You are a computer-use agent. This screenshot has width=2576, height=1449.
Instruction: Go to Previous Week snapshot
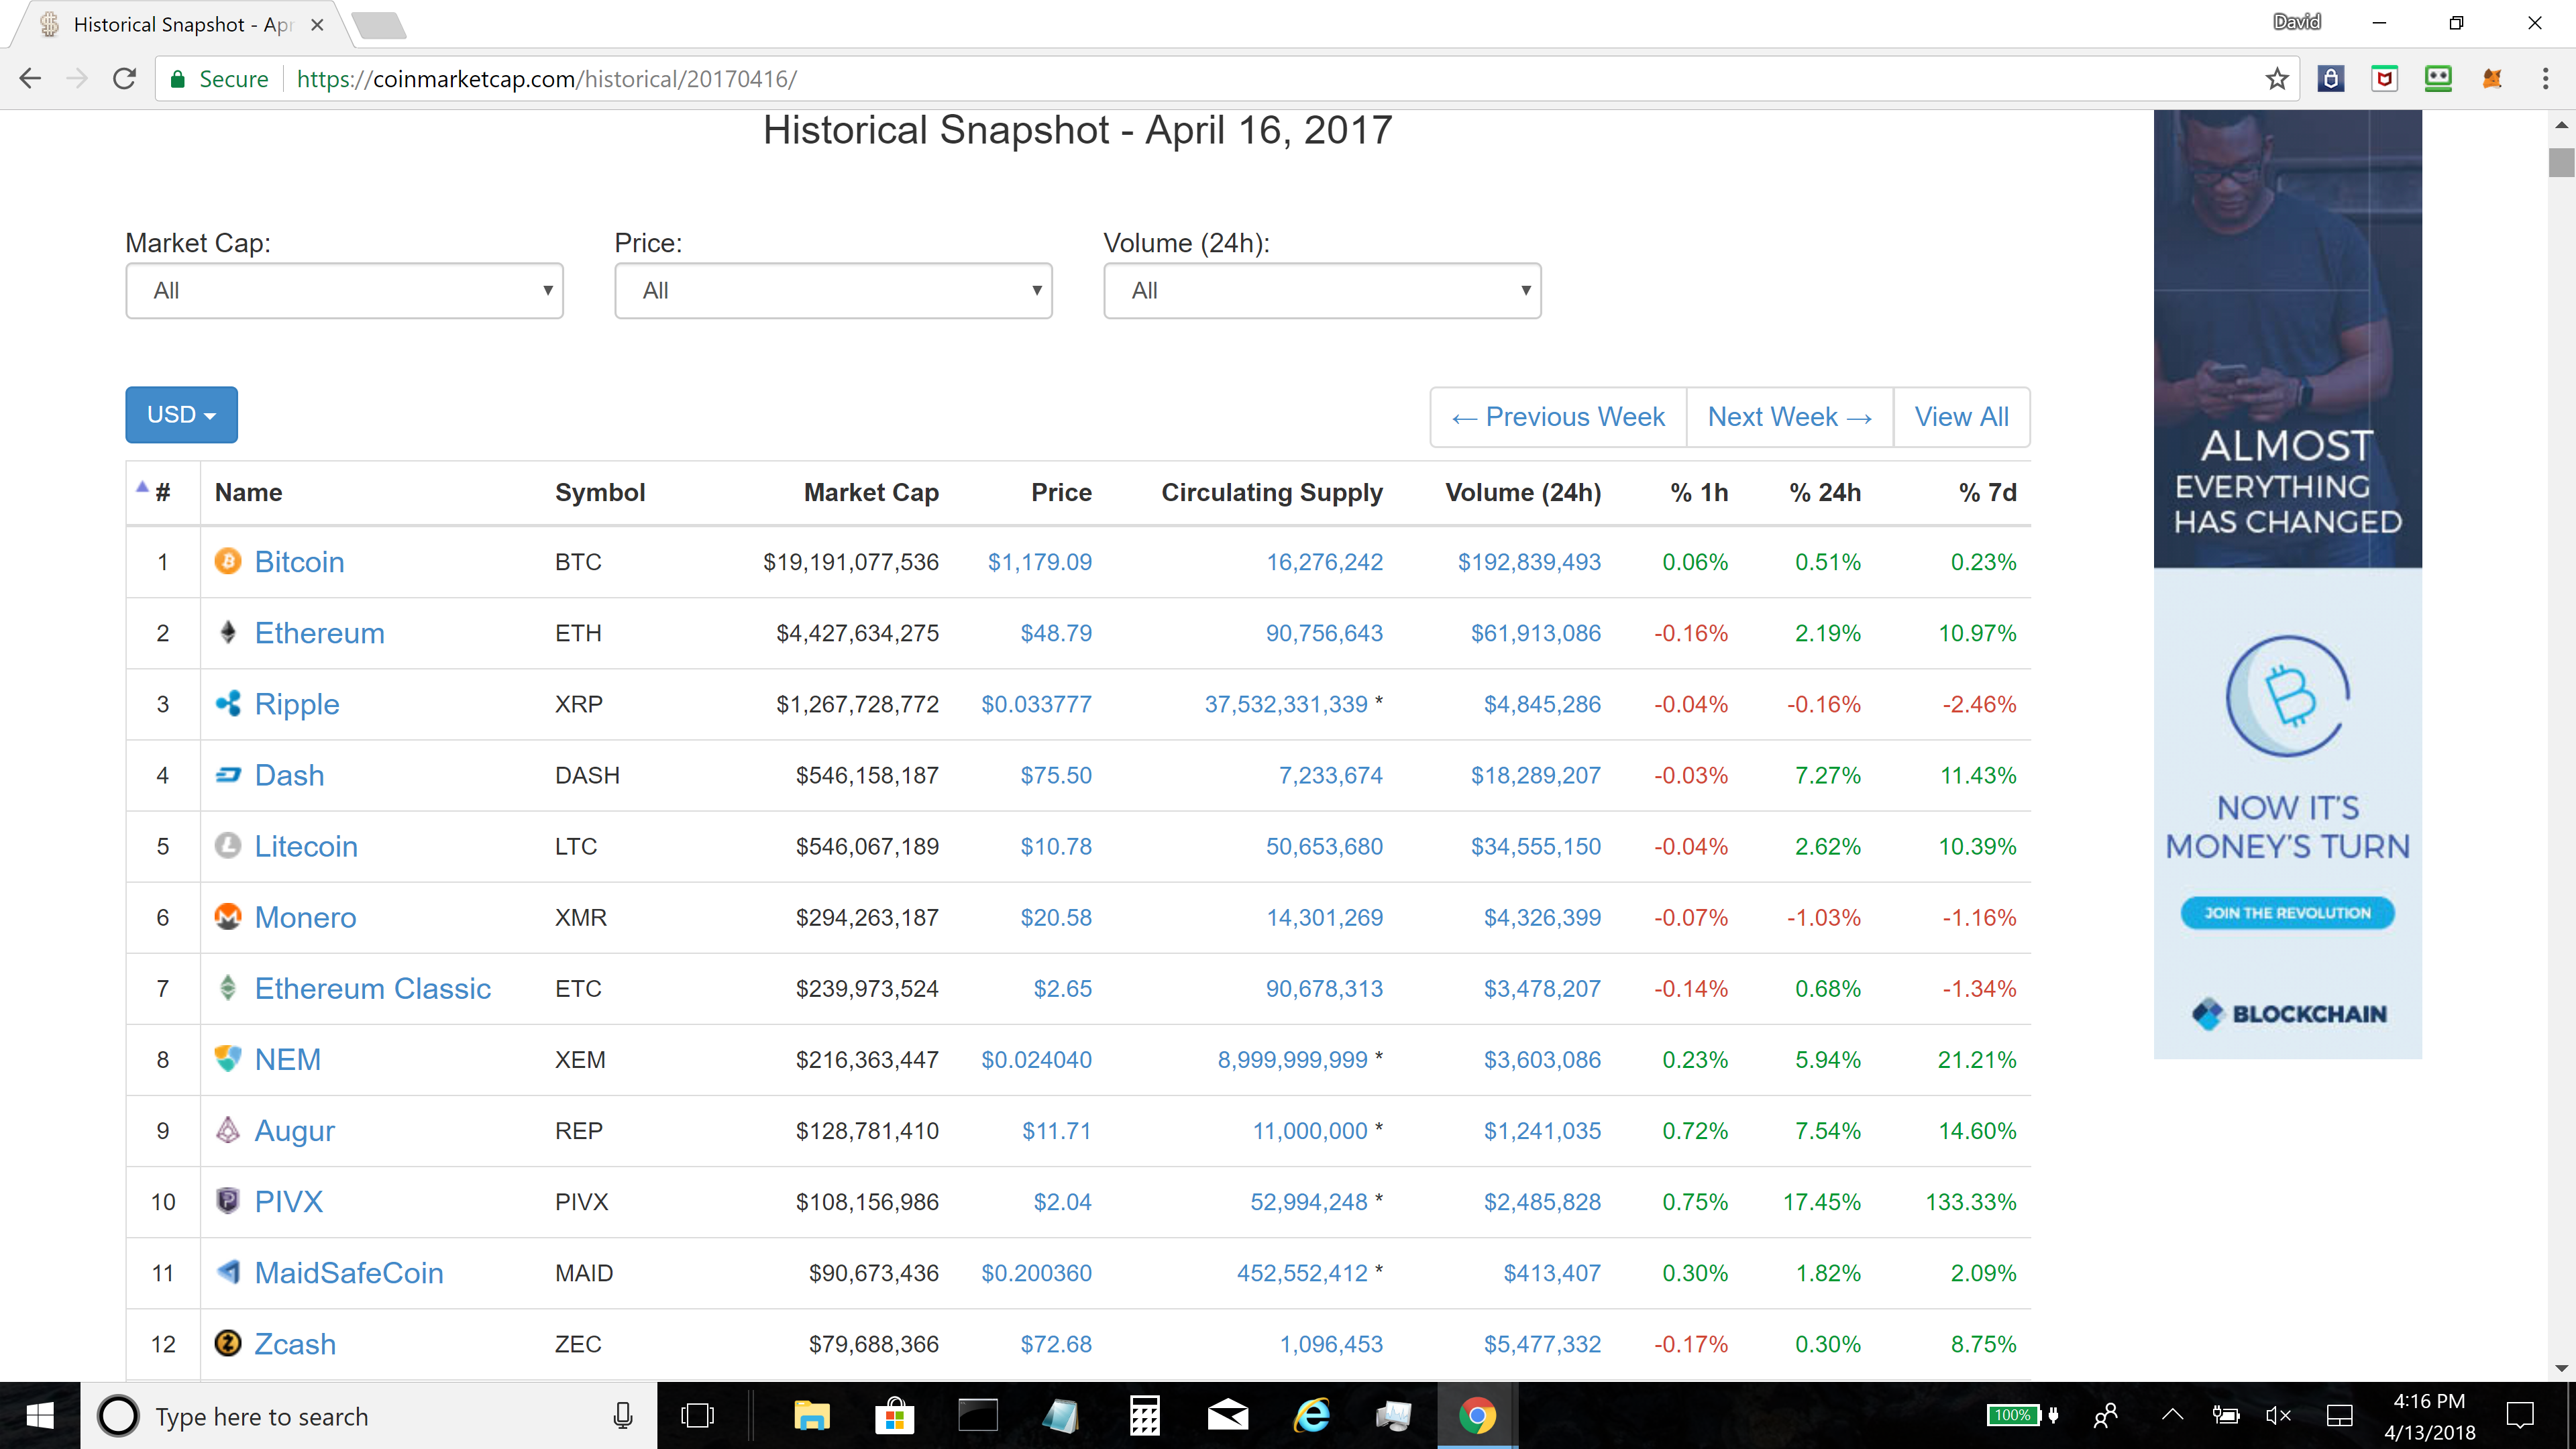click(1558, 417)
